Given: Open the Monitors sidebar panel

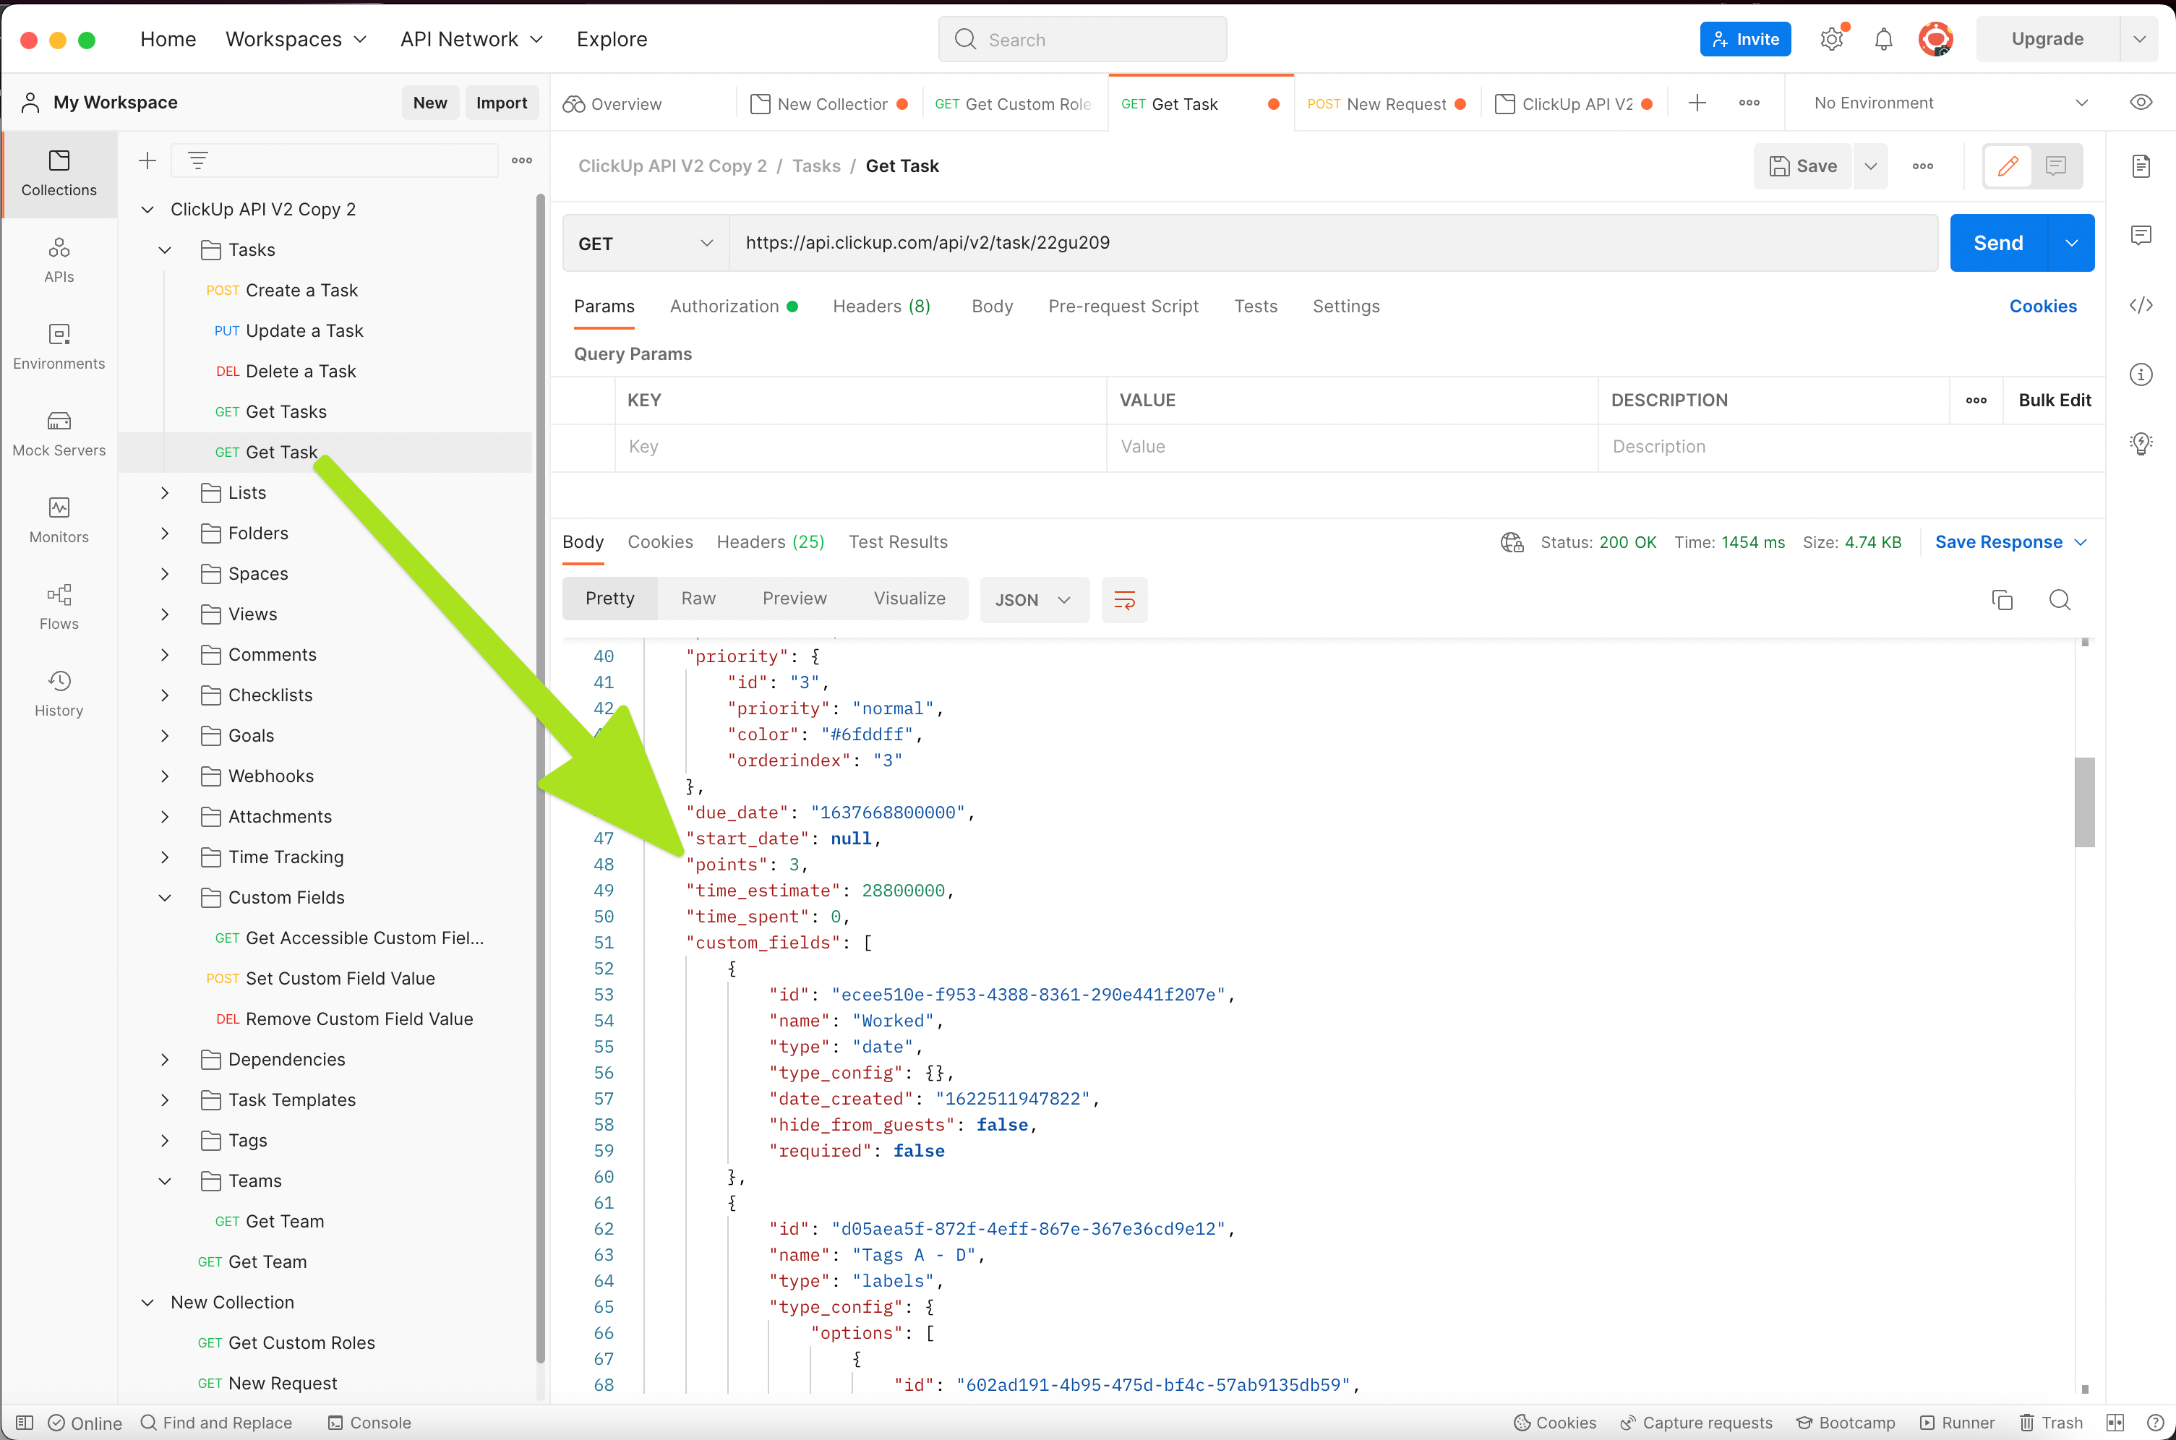Looking at the screenshot, I should pyautogui.click(x=59, y=520).
